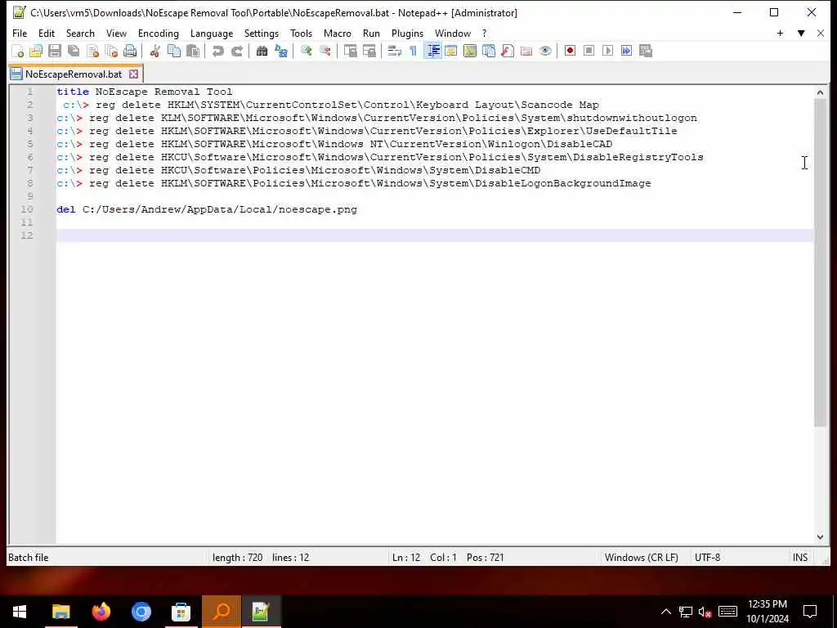This screenshot has height=628, width=837.
Task: Open the Edit menu
Action: 47,33
